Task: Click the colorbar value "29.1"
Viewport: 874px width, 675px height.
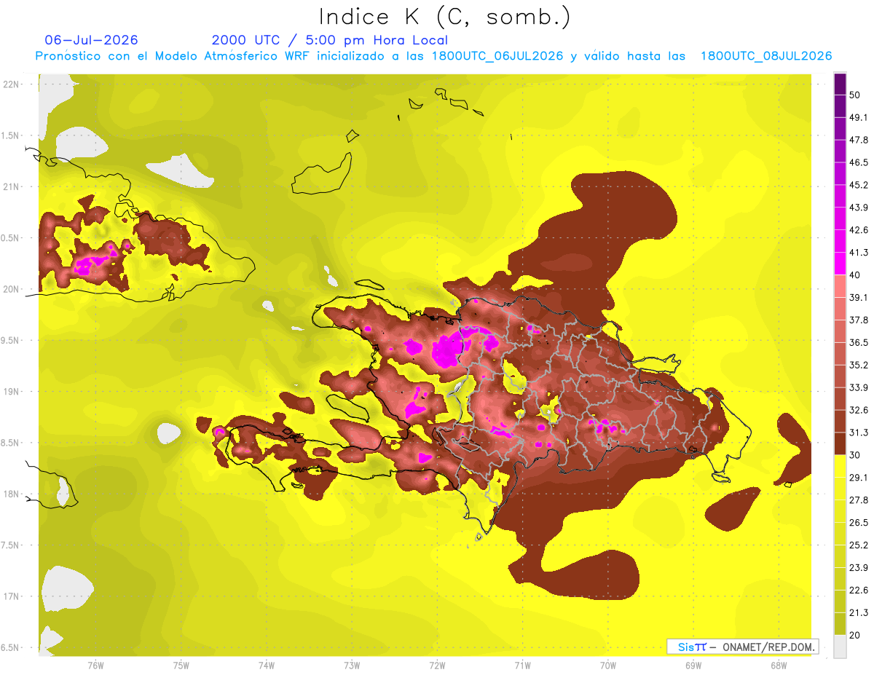Action: [858, 478]
